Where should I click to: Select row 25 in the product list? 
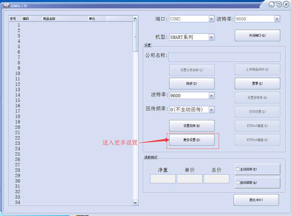(x=71, y=154)
